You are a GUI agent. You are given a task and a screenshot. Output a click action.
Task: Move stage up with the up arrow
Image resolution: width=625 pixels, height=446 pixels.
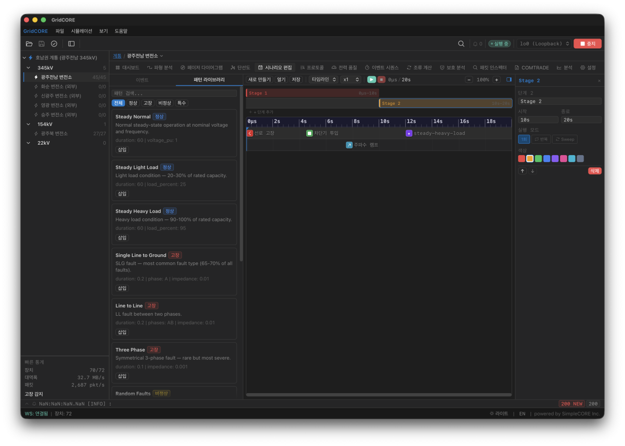point(523,171)
